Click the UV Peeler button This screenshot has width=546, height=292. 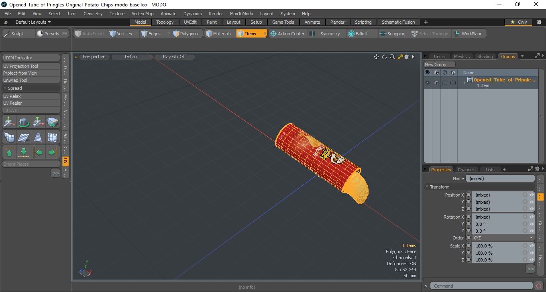coord(31,103)
